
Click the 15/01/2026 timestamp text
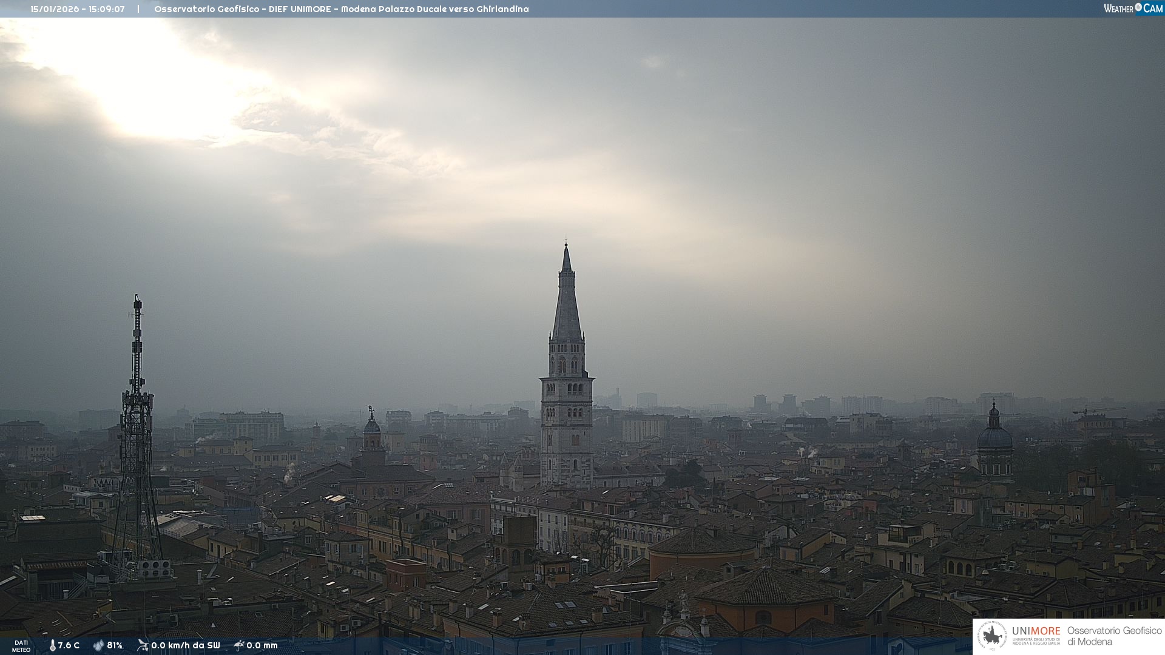click(78, 9)
